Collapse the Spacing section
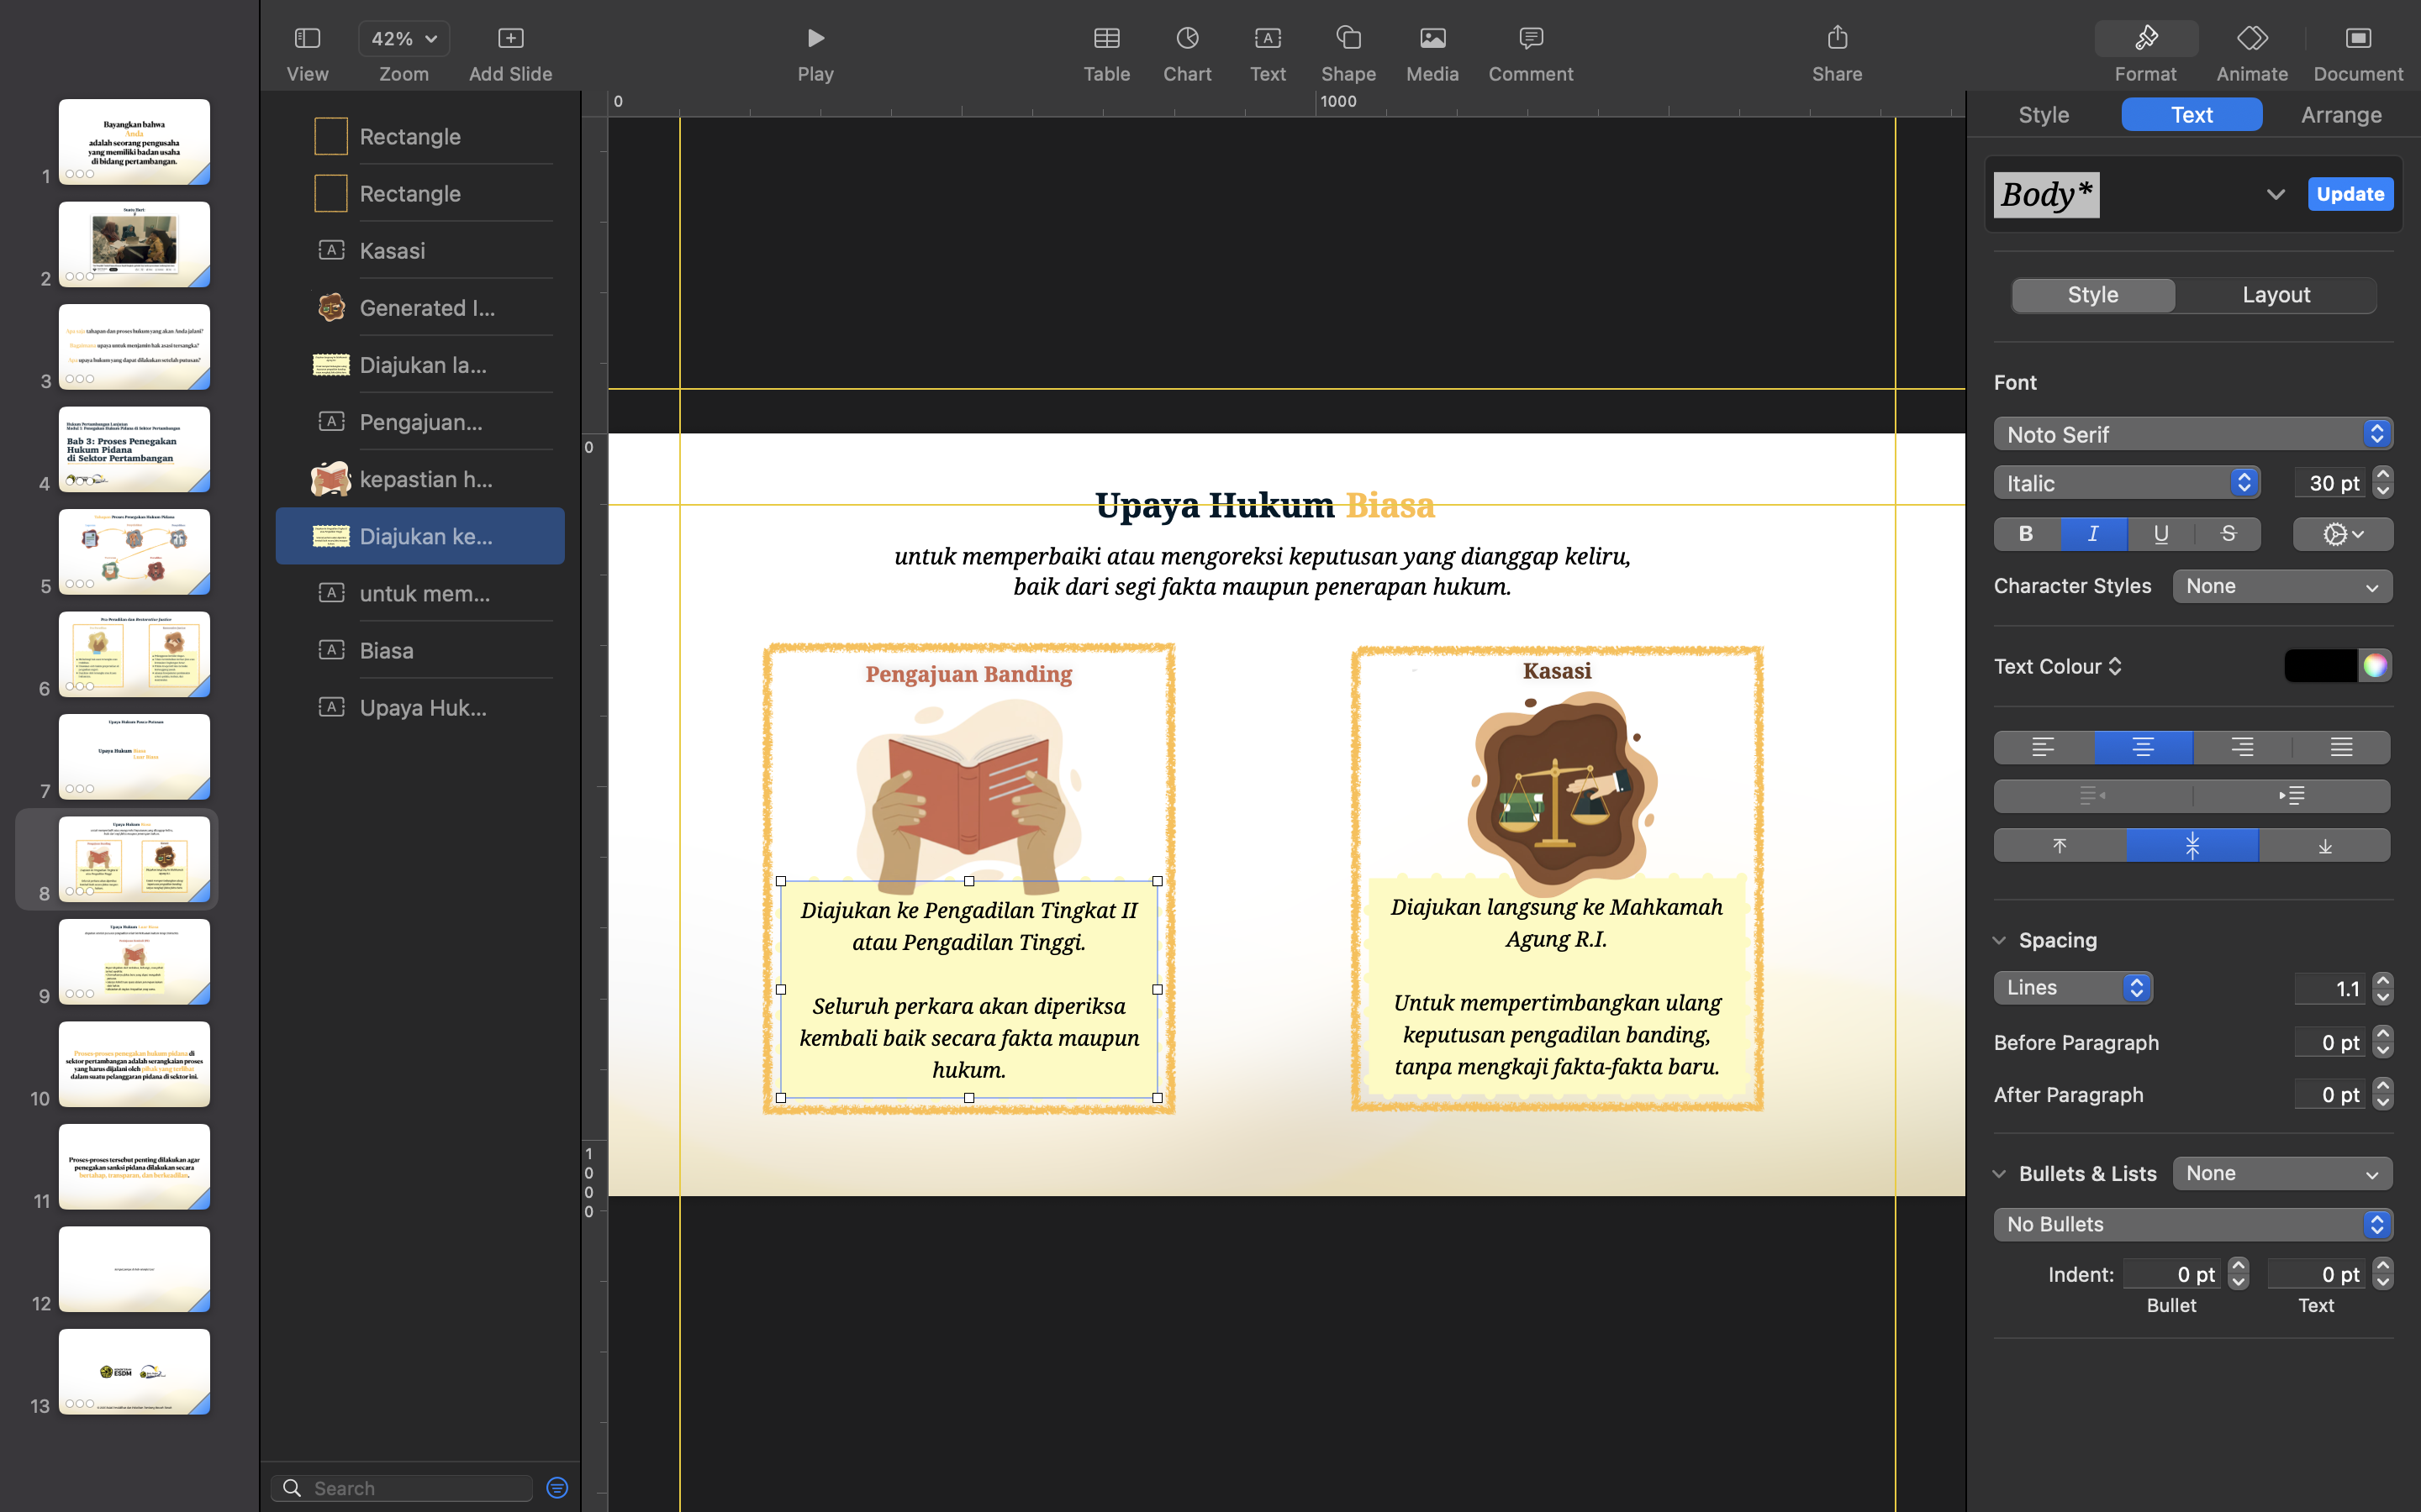 1999,940
